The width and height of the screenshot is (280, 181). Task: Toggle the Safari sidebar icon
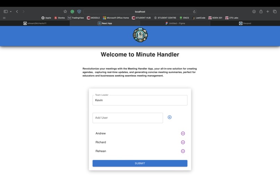click(6, 11)
